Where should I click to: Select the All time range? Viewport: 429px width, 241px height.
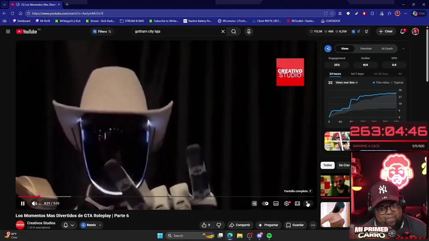coord(400,74)
